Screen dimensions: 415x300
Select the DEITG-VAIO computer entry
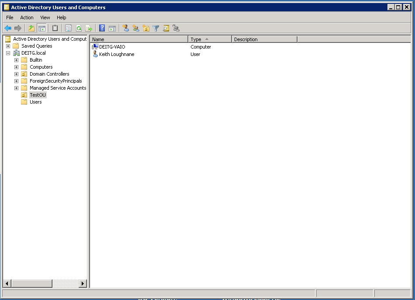[x=111, y=47]
